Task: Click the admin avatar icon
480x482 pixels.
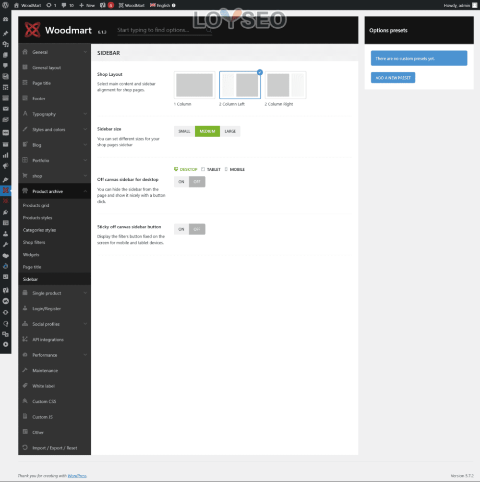Action: [x=474, y=5]
